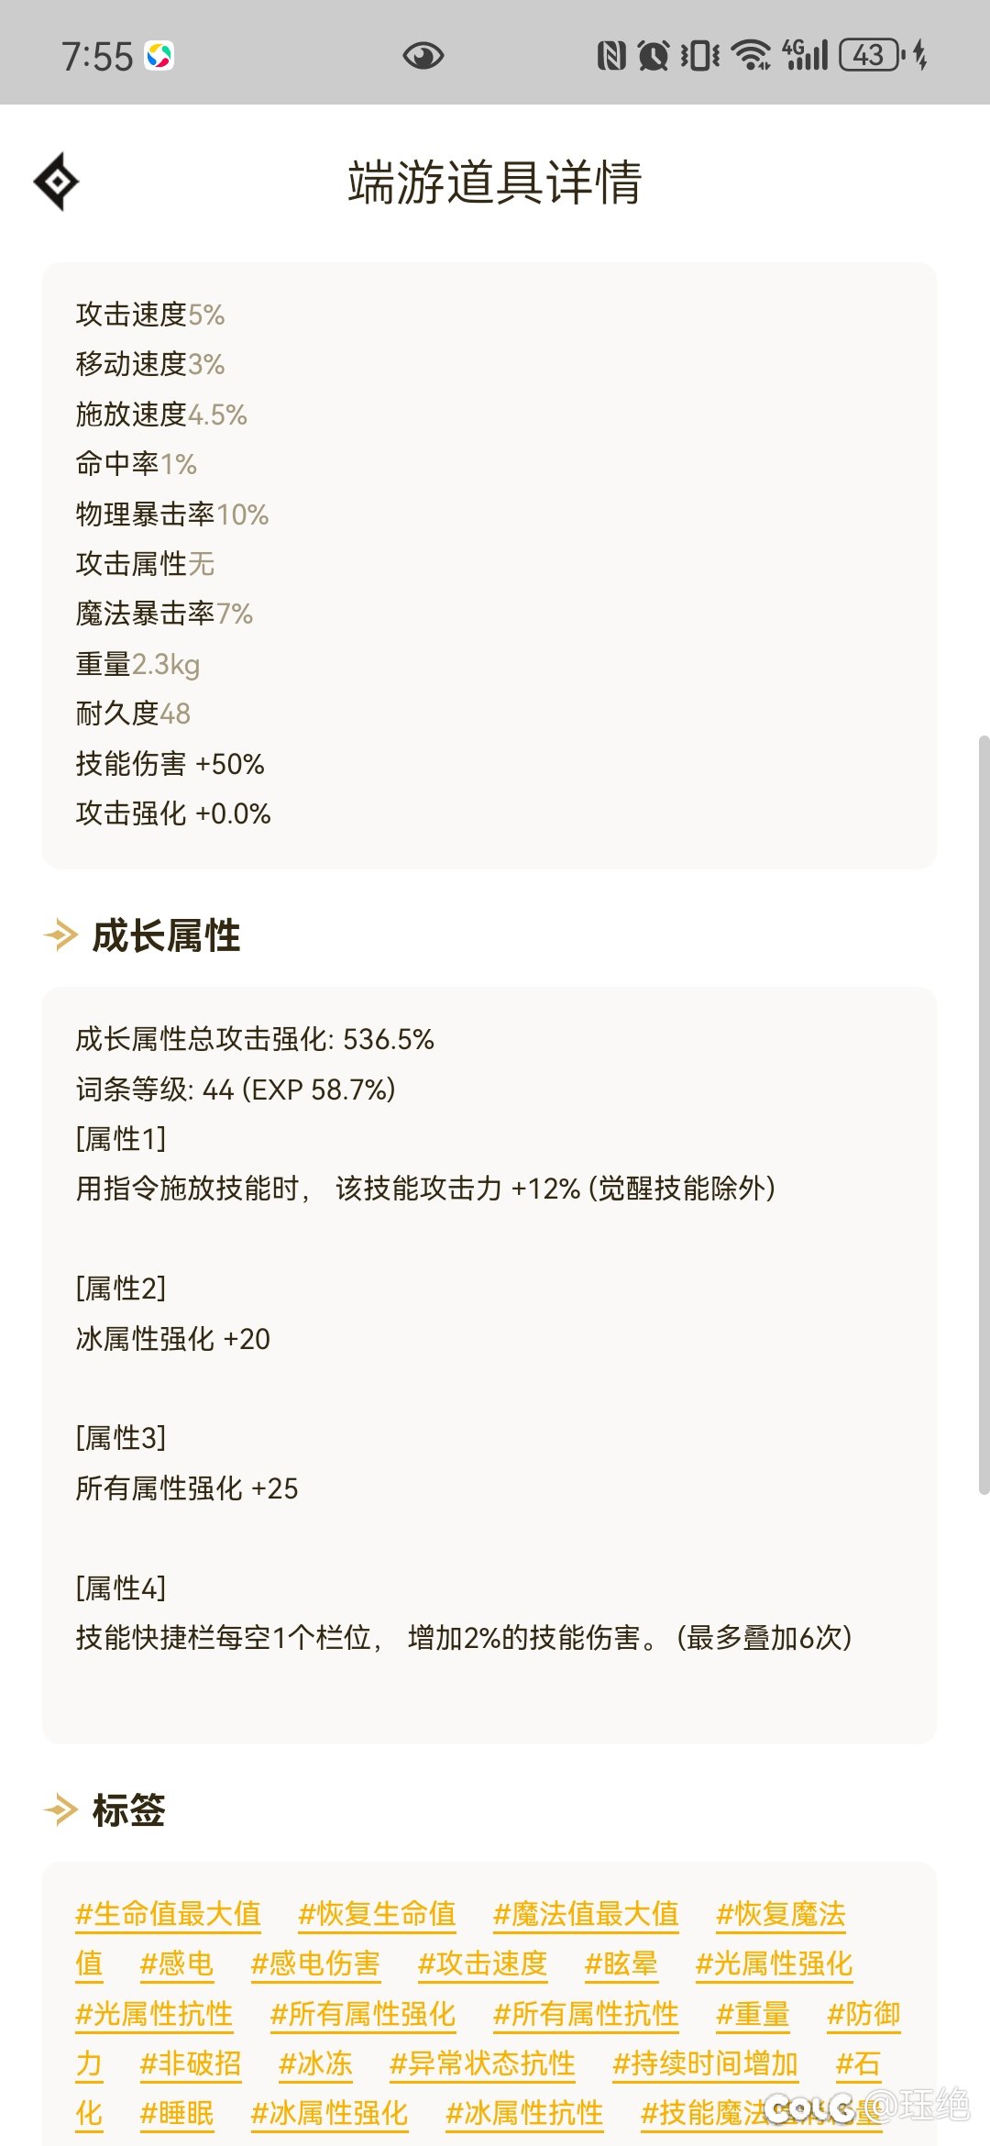Open the #异常状态抗性 tag
The width and height of the screenshot is (990, 2146).
pyautogui.click(x=482, y=2063)
